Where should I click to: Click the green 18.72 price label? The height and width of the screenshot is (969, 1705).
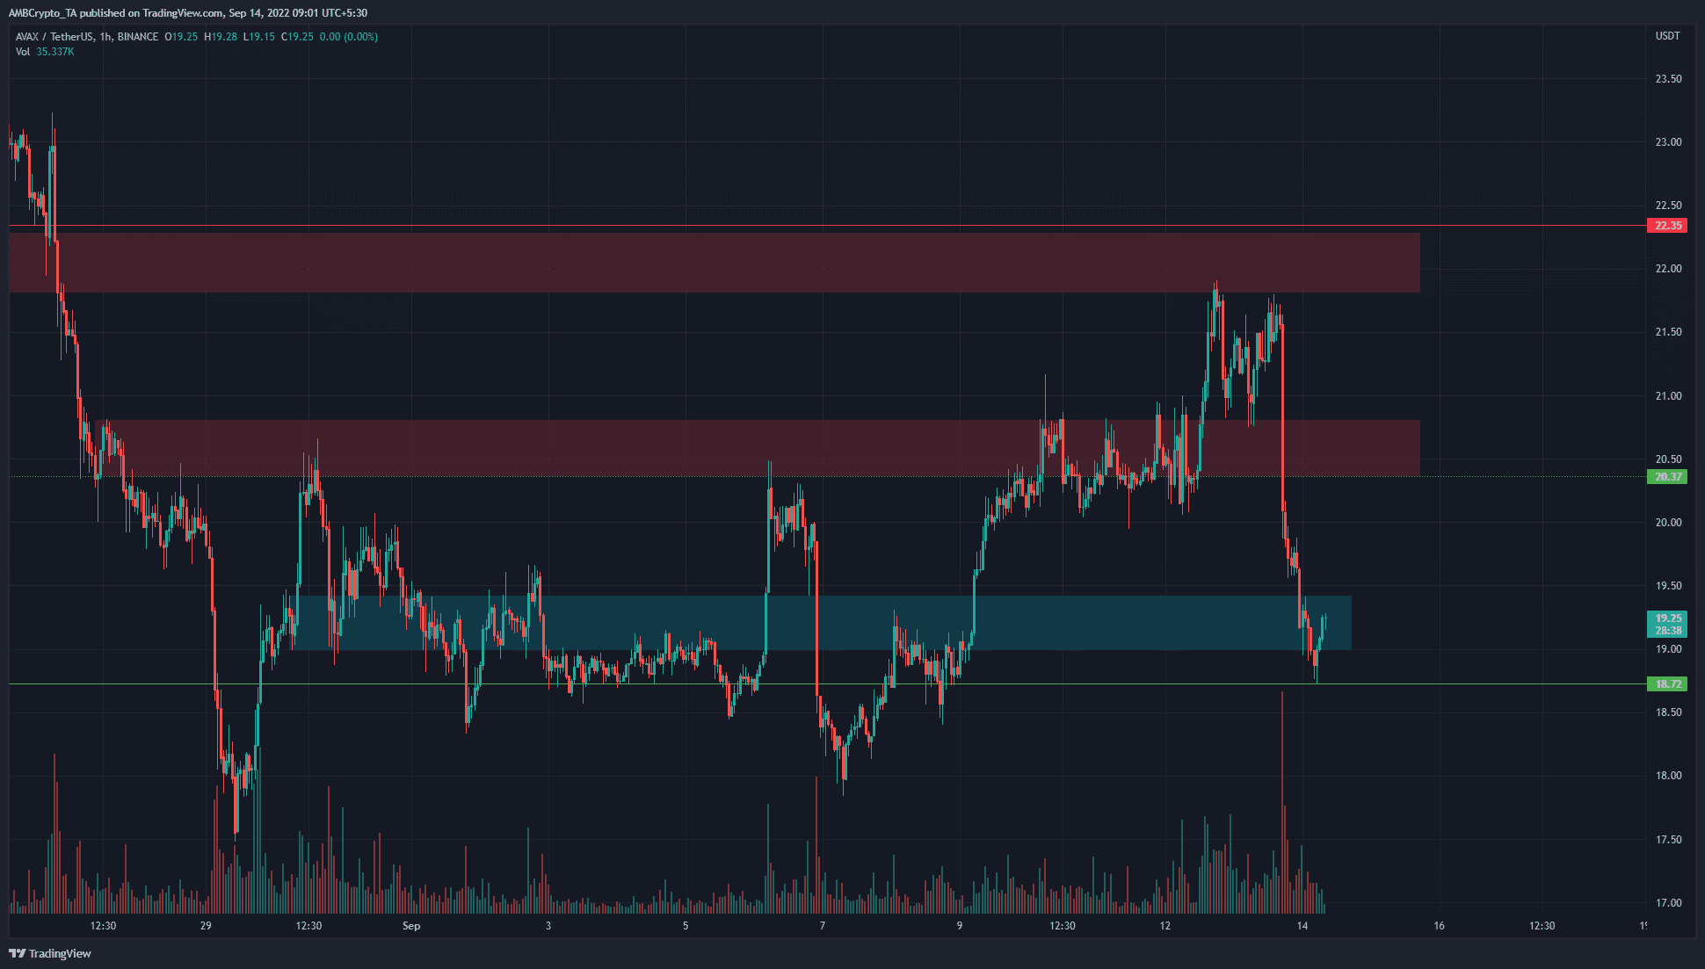(1667, 684)
